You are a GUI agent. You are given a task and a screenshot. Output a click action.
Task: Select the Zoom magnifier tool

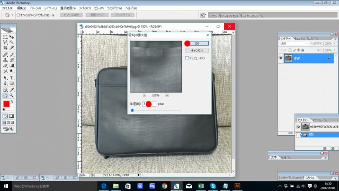tap(12, 95)
